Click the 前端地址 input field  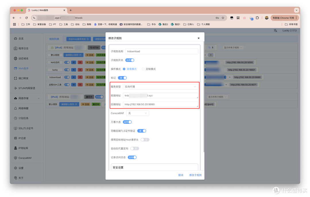pos(160,96)
